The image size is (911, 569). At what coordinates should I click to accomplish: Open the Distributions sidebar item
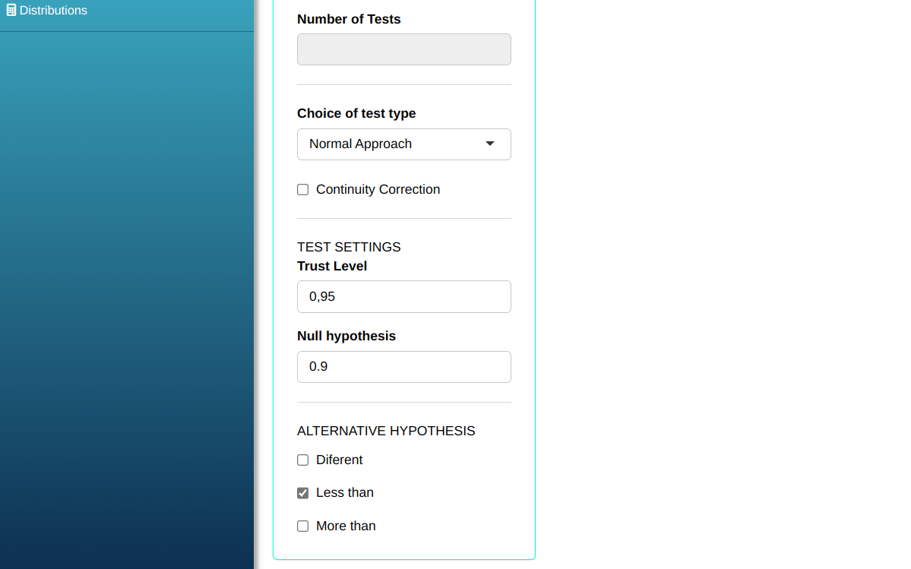pyautogui.click(x=53, y=11)
